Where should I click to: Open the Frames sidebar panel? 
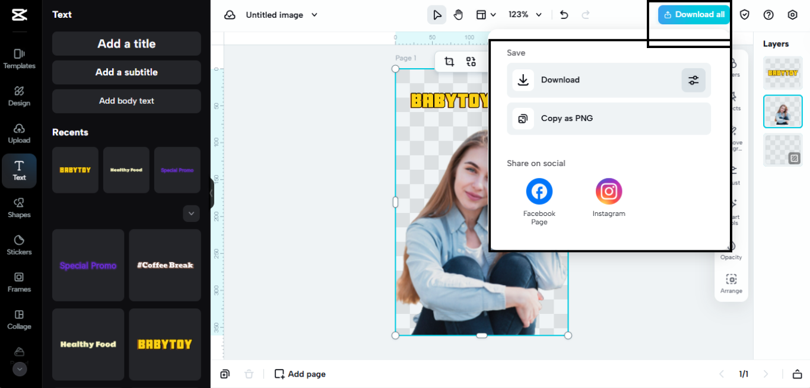(x=20, y=282)
